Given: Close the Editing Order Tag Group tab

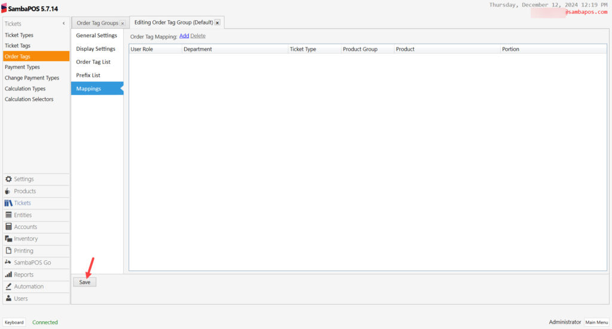Looking at the screenshot, I should click(x=218, y=23).
